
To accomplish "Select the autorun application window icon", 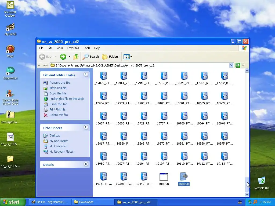I will (x=164, y=176).
